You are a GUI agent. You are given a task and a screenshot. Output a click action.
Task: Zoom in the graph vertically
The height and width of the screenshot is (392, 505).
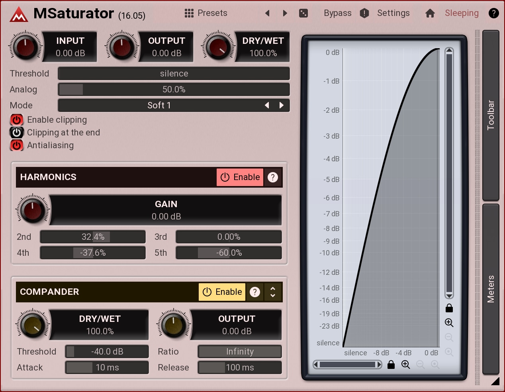pyautogui.click(x=449, y=323)
